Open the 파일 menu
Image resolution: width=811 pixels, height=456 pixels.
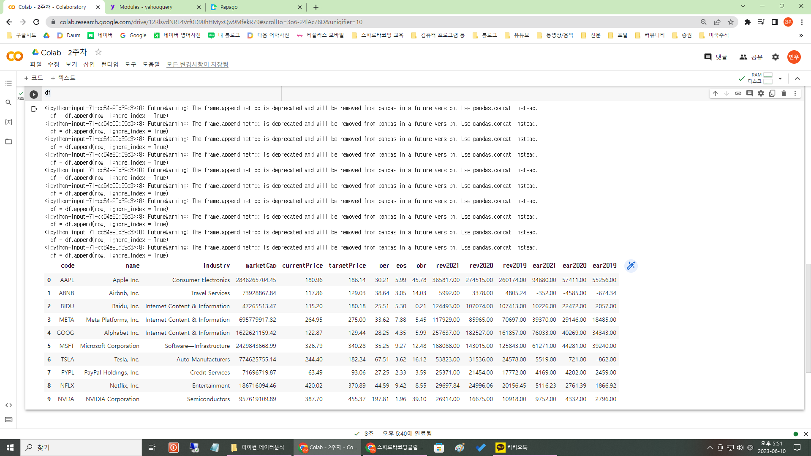(36, 64)
